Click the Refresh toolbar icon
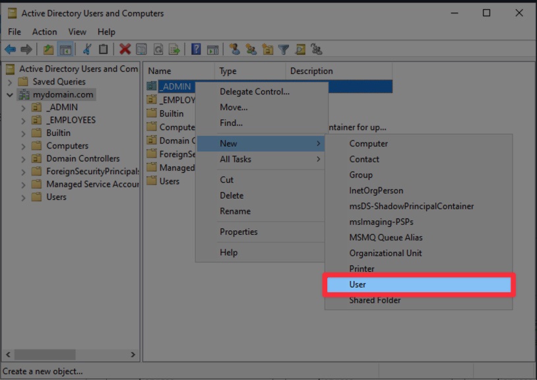This screenshot has width=537, height=380. [158, 49]
